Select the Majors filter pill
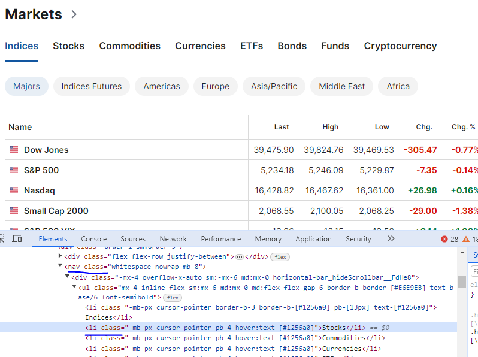 [x=26, y=86]
